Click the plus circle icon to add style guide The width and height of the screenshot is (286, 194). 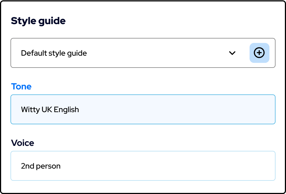point(259,53)
